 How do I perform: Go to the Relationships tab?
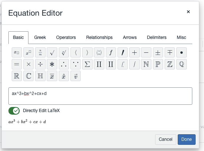tap(99, 37)
